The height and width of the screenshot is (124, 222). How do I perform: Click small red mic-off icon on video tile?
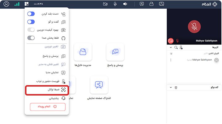[x=177, y=41]
